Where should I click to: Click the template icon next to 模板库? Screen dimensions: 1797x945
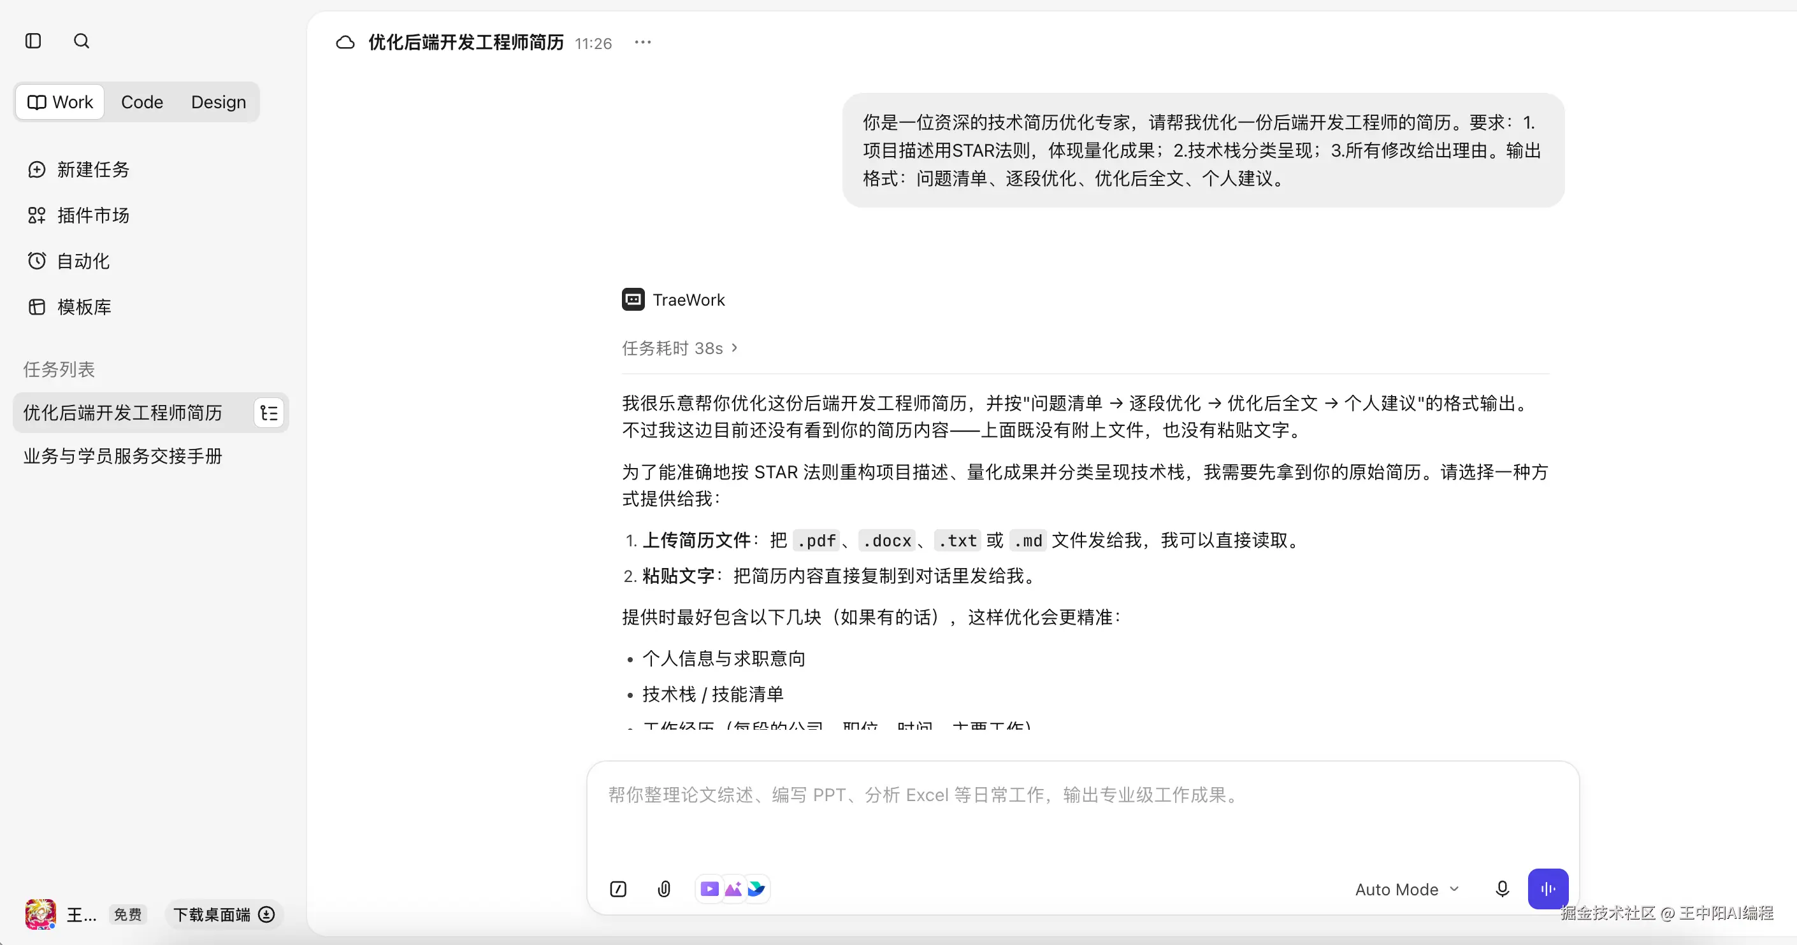click(x=37, y=308)
